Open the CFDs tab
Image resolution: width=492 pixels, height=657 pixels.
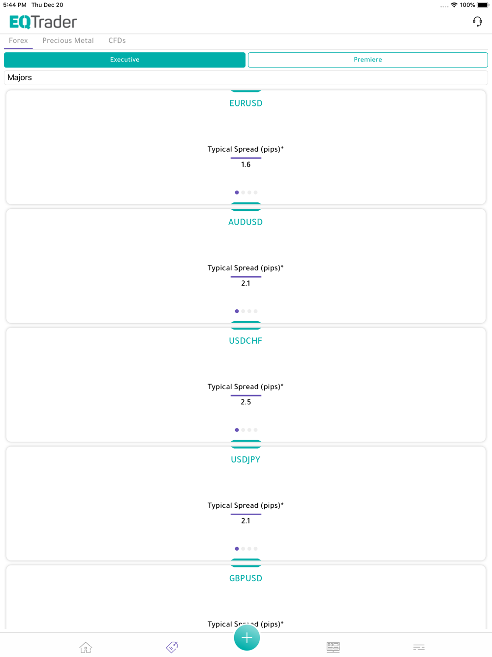pyautogui.click(x=117, y=40)
